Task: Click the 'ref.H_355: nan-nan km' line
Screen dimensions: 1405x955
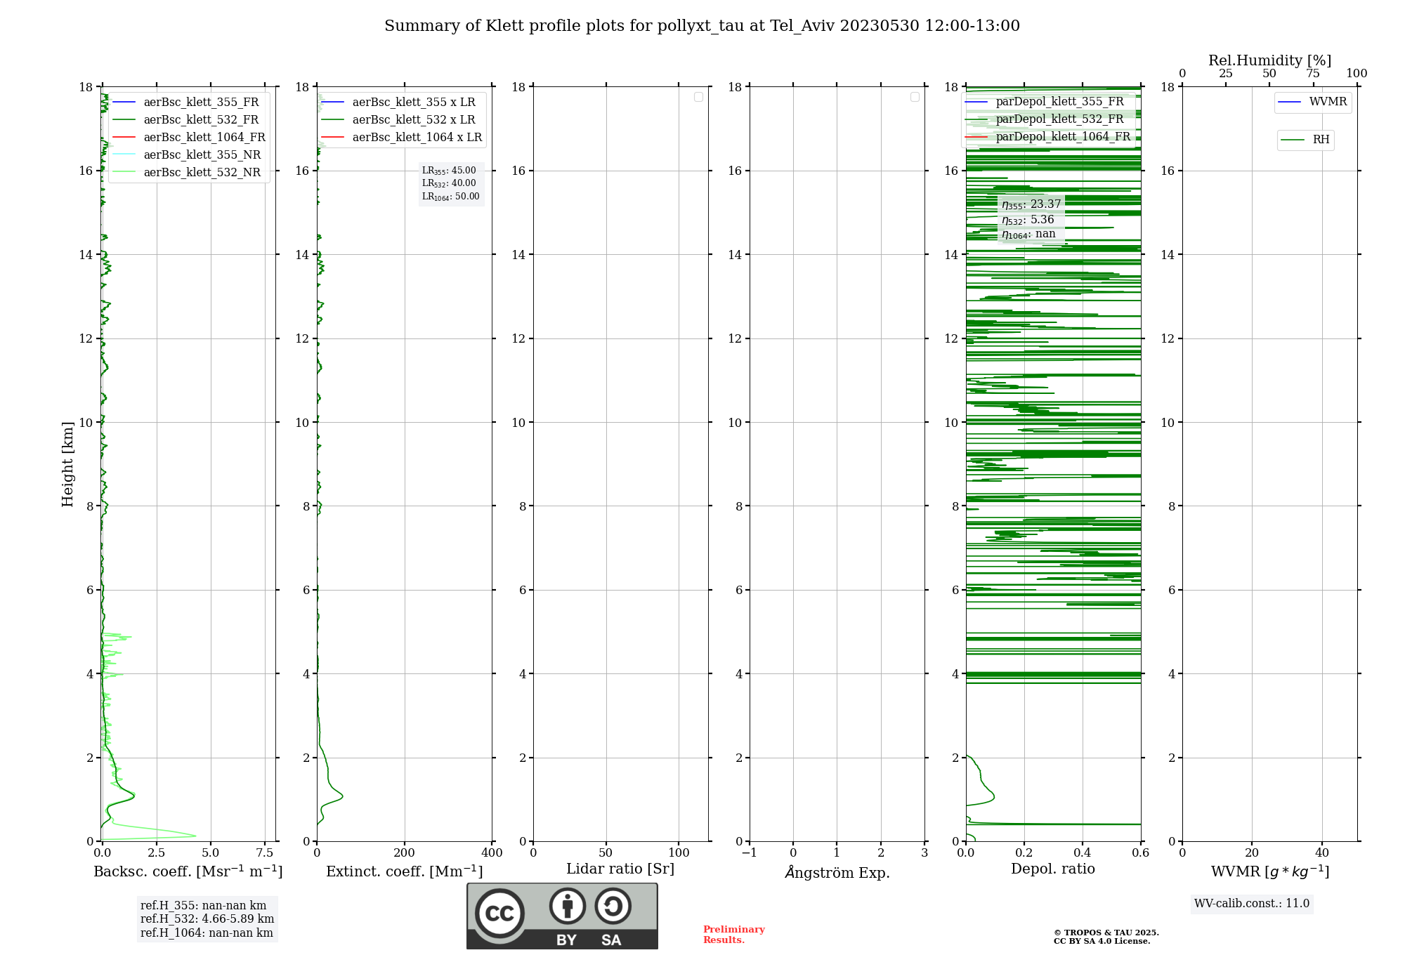Action: click(204, 906)
